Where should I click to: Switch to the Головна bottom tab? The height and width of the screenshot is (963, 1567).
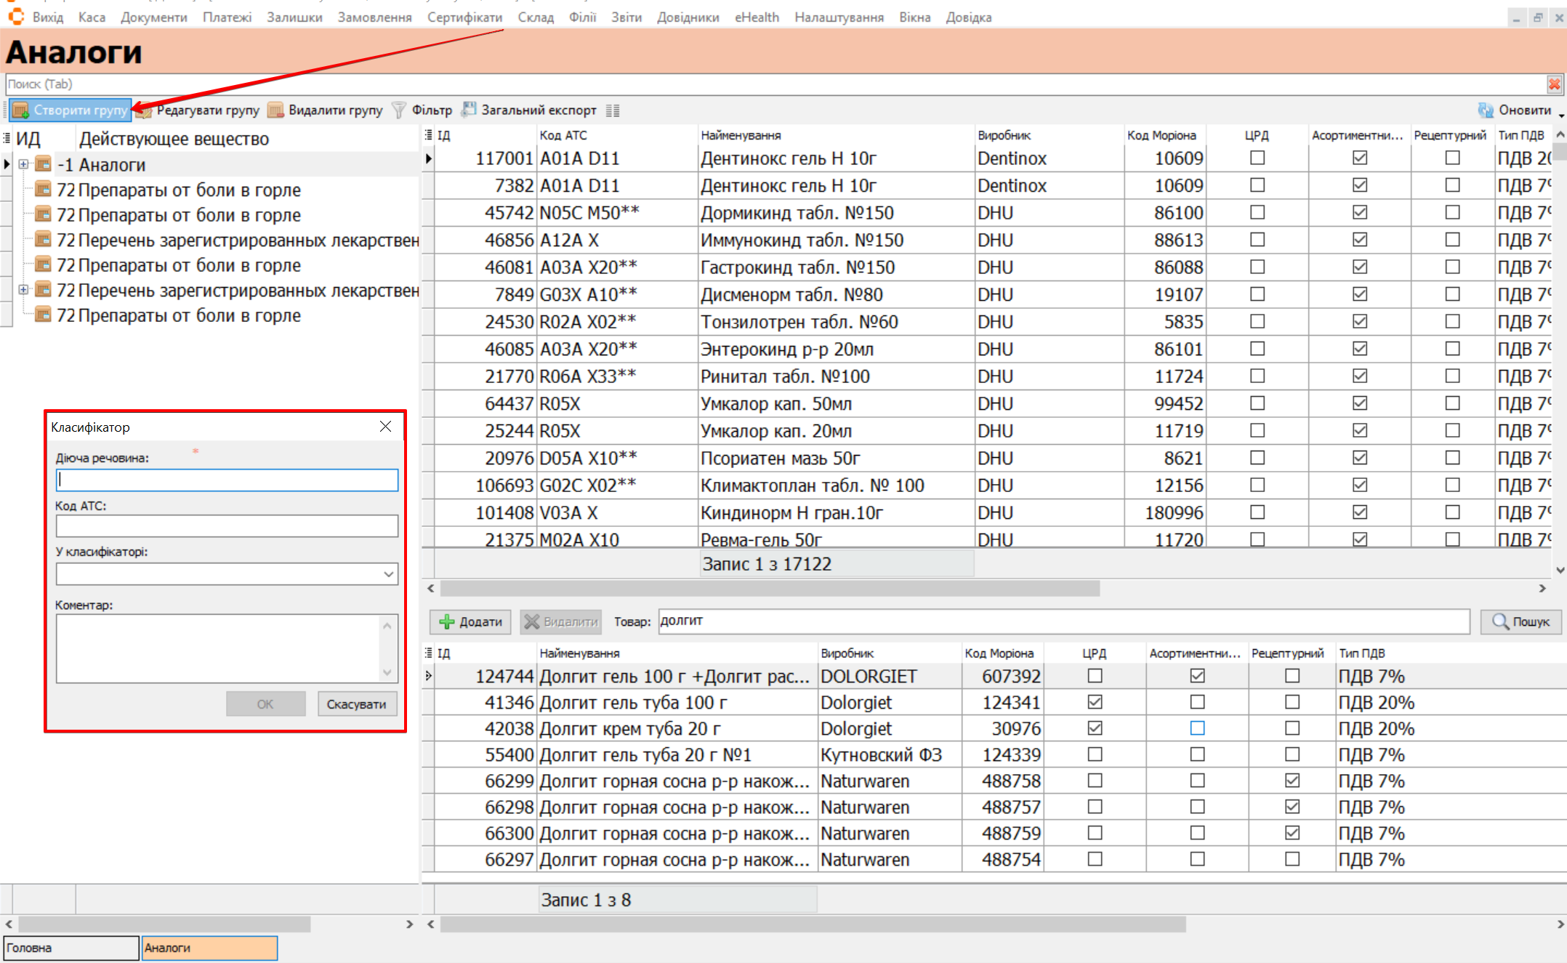point(71,948)
